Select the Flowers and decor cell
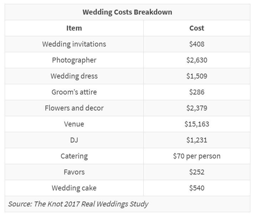The height and width of the screenshot is (215, 255). pos(74,108)
